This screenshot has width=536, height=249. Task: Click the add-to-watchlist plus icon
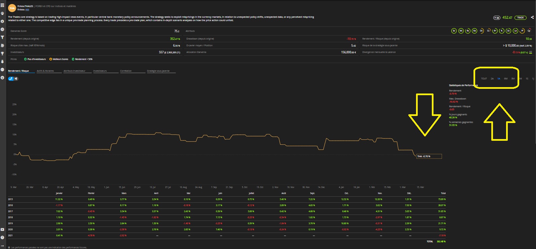pos(496,18)
